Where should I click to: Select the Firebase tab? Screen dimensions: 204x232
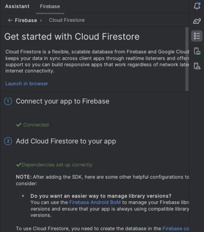click(x=50, y=6)
